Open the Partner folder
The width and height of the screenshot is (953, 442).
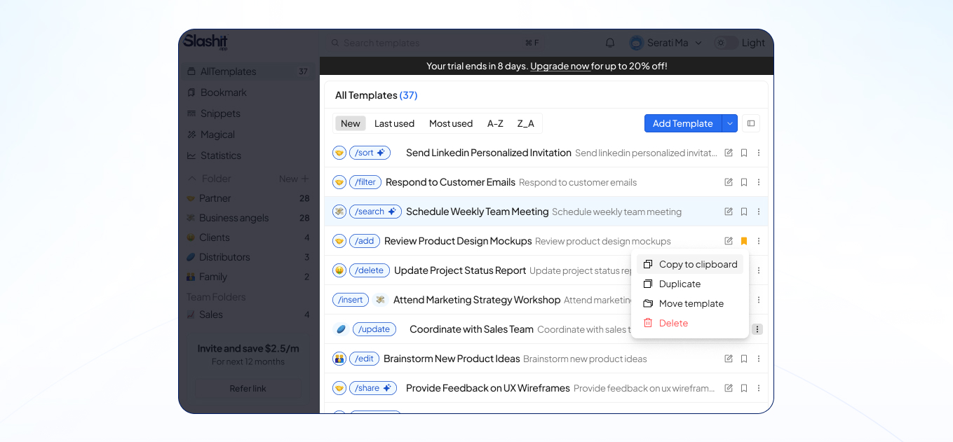(248, 198)
